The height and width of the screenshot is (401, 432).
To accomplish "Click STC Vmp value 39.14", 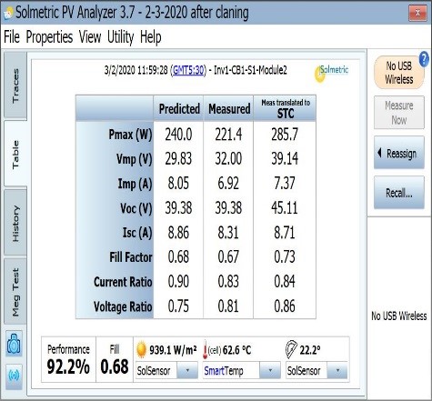I will point(285,158).
